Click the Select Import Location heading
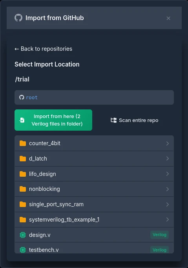This screenshot has height=268, width=188. [47, 65]
